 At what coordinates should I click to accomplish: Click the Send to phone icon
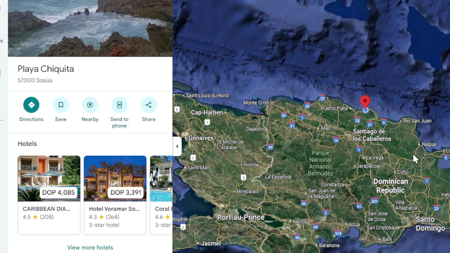(x=120, y=105)
